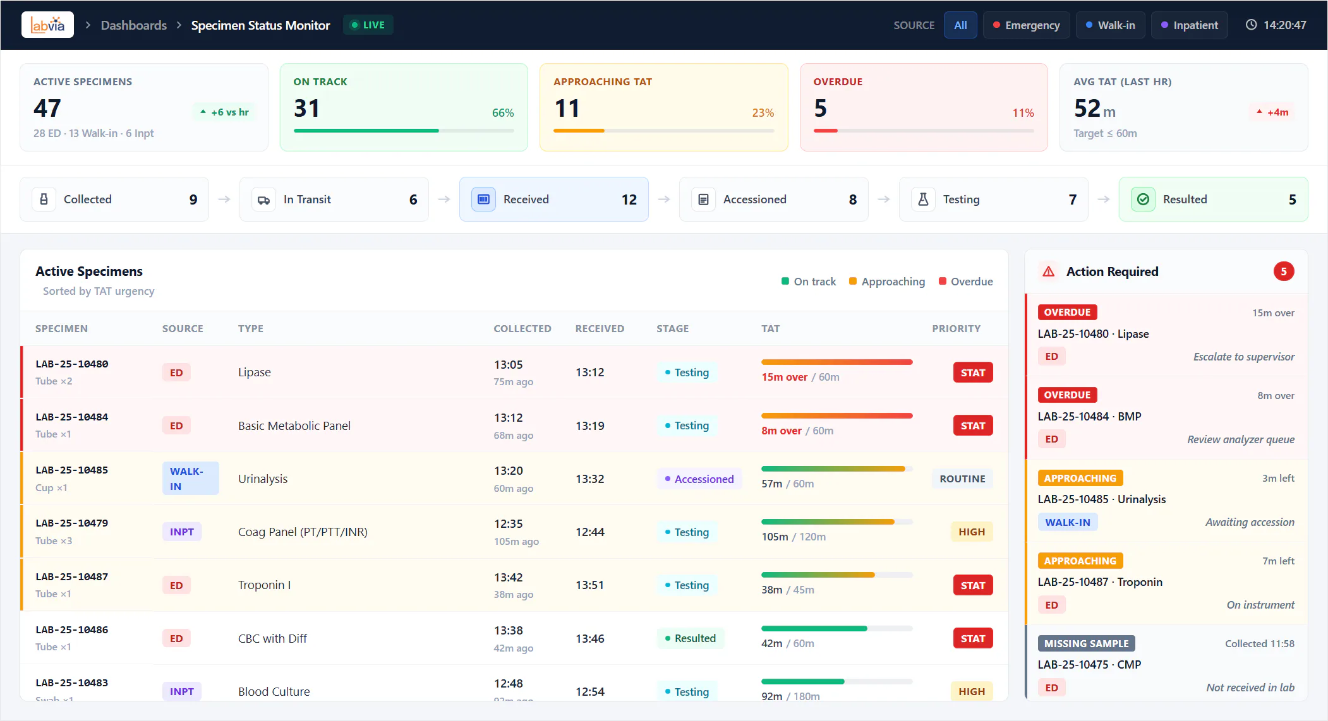This screenshot has height=721, width=1328.
Task: Click the Overdue legend item
Action: 965,282
